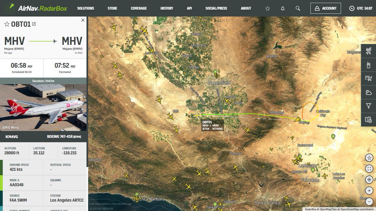Open the COVERAGE menu

click(139, 8)
